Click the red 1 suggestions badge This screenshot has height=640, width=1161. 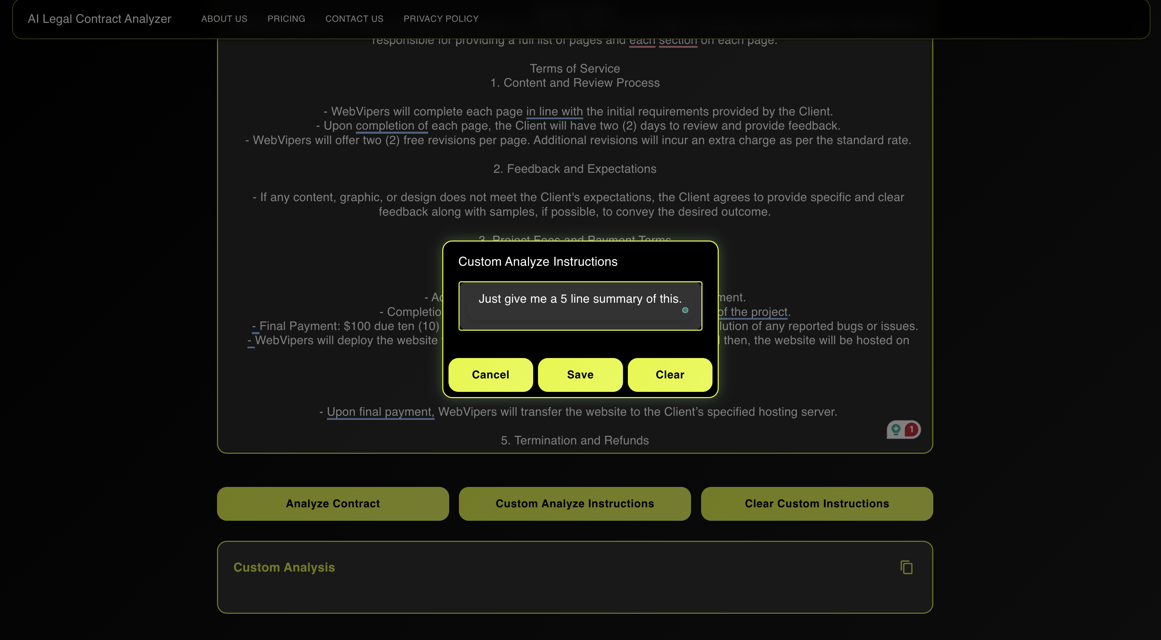tap(911, 429)
